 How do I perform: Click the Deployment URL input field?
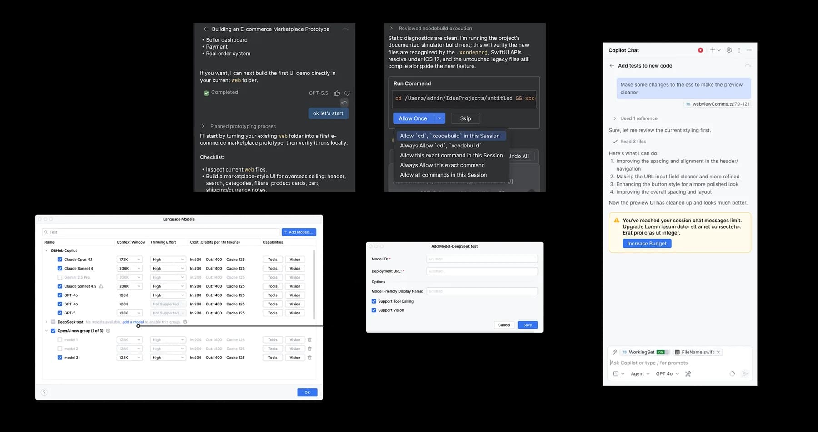tap(482, 271)
